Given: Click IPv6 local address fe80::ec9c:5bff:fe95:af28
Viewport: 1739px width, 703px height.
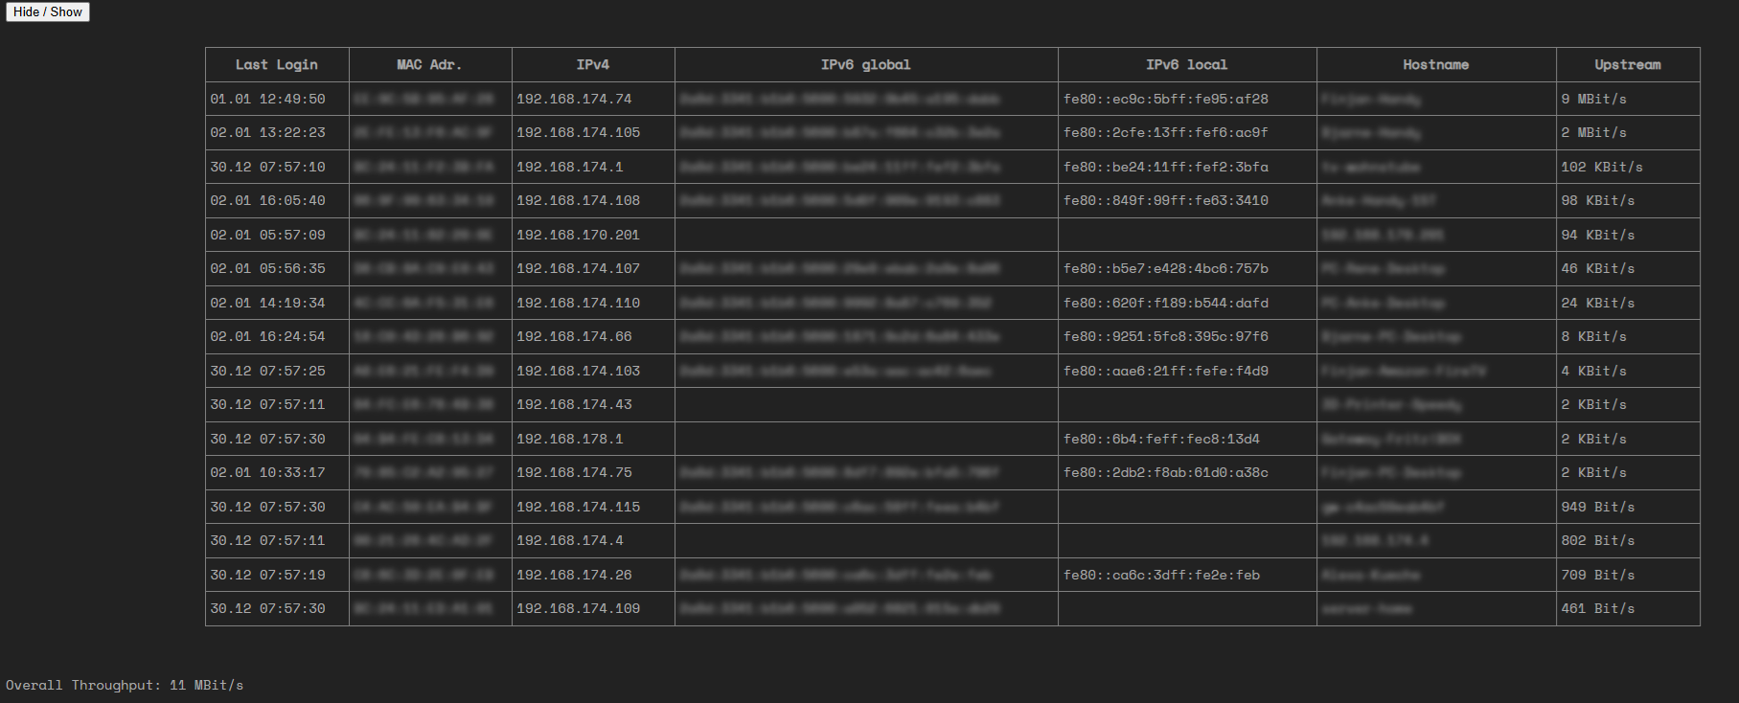Looking at the screenshot, I should coord(1166,99).
